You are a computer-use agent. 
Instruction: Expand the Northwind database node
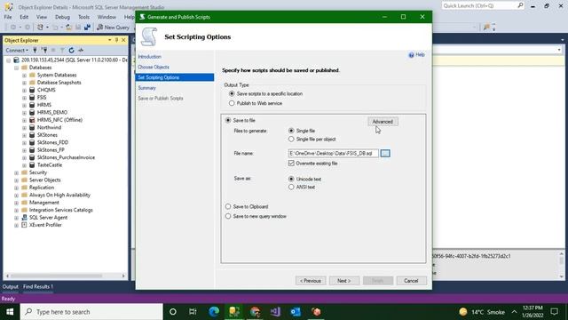point(24,127)
